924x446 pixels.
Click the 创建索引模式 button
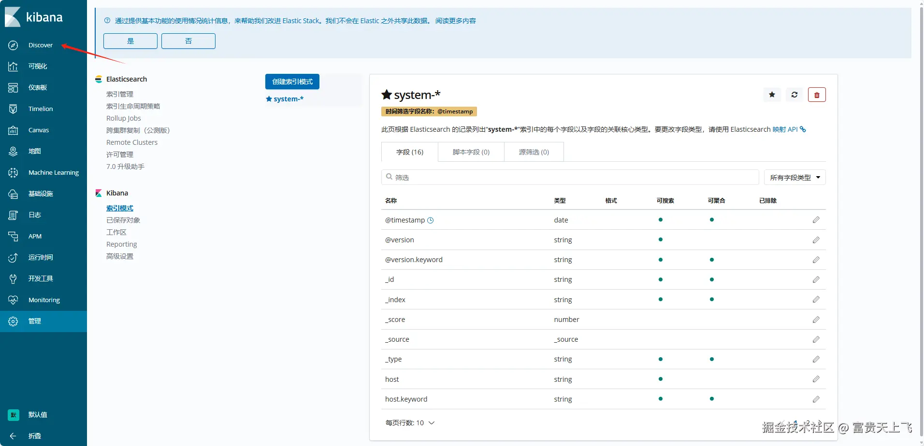click(292, 82)
